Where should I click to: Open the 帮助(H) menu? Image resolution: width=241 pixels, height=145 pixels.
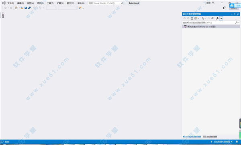(x=81, y=3)
